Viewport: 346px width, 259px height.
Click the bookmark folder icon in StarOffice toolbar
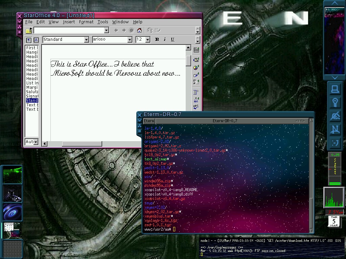coord(29,30)
